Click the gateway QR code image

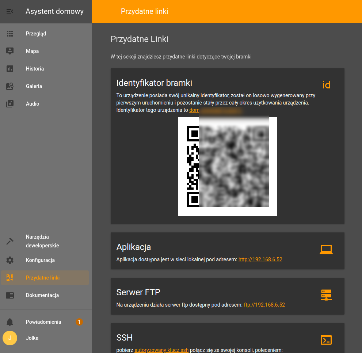tap(228, 167)
